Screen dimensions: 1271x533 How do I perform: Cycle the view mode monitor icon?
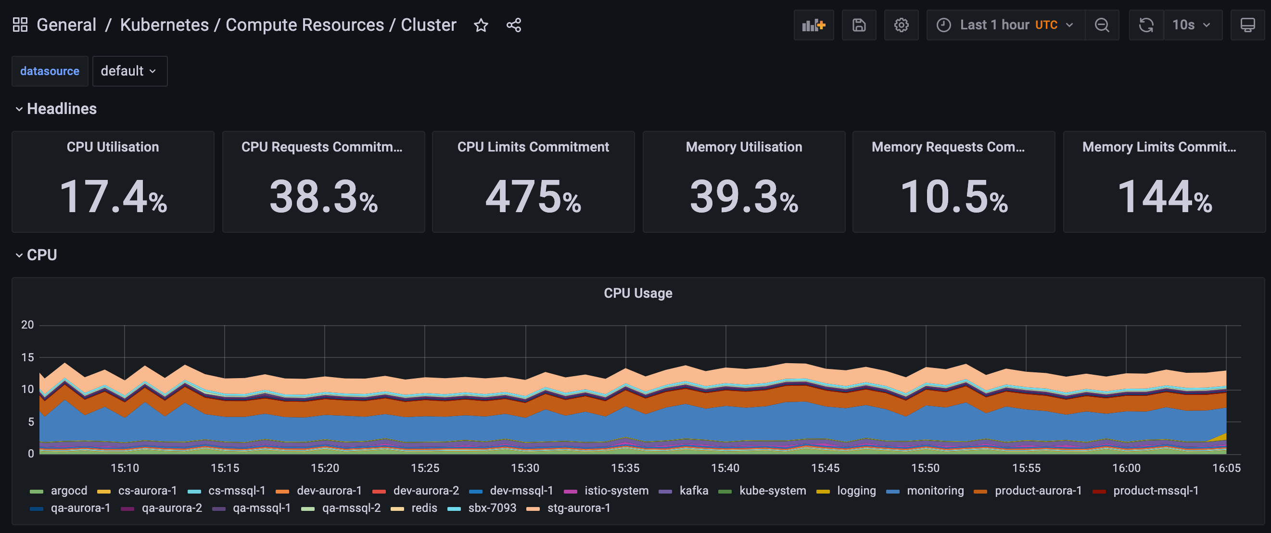pos(1247,25)
